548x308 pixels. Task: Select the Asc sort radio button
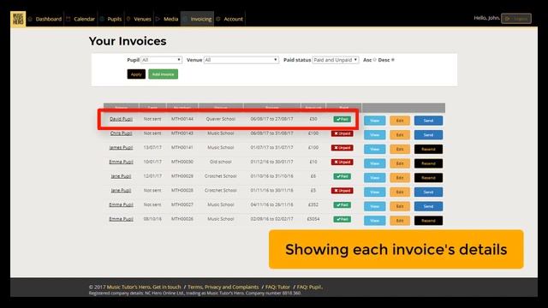click(x=375, y=60)
